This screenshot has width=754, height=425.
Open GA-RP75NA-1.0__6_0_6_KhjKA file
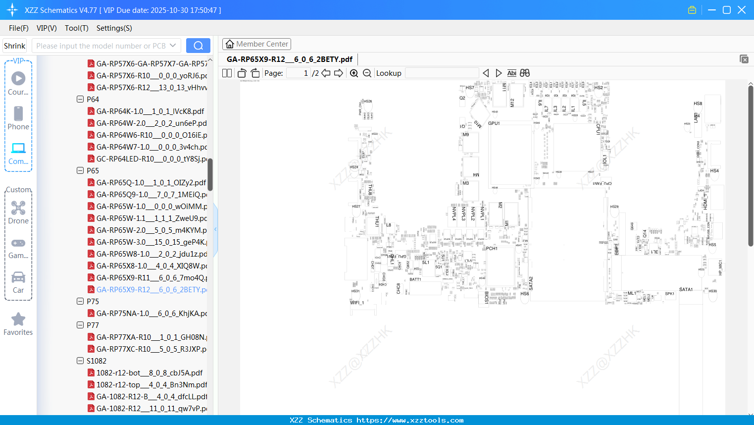(x=148, y=313)
